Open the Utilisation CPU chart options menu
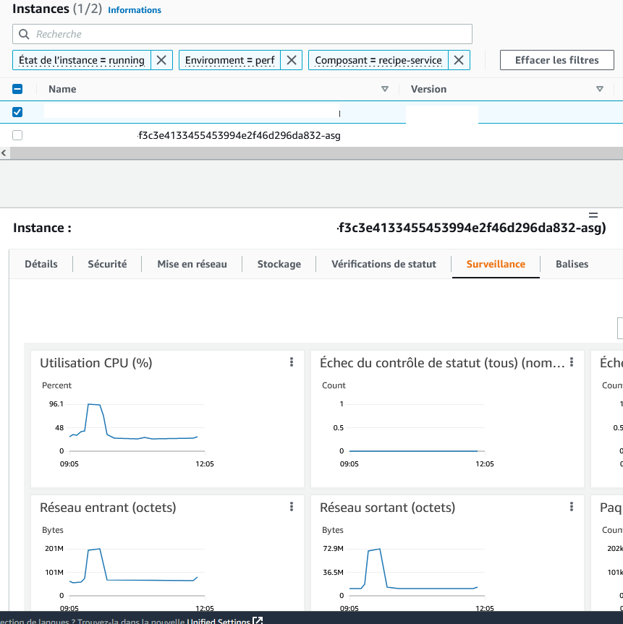 292,362
